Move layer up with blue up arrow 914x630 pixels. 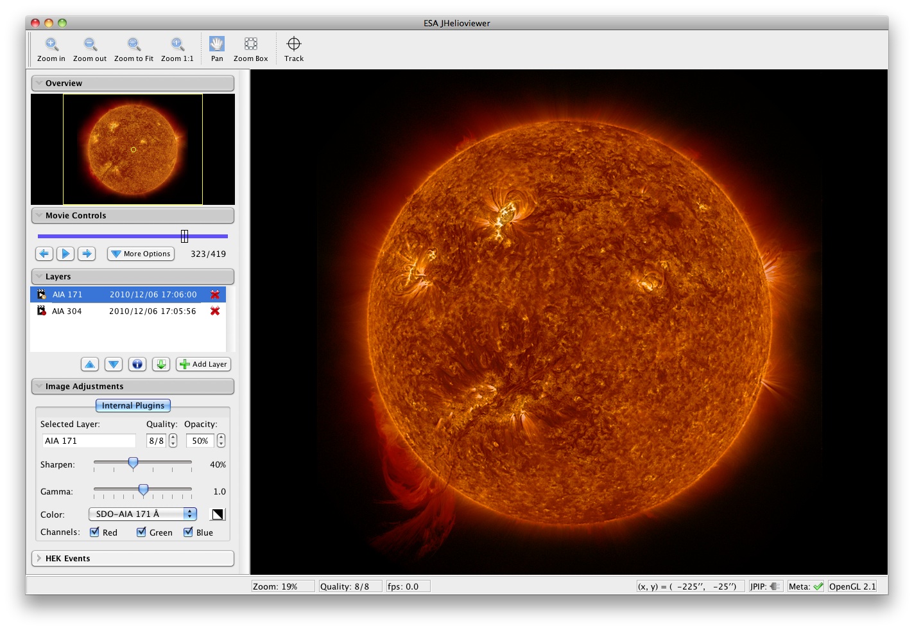(90, 364)
